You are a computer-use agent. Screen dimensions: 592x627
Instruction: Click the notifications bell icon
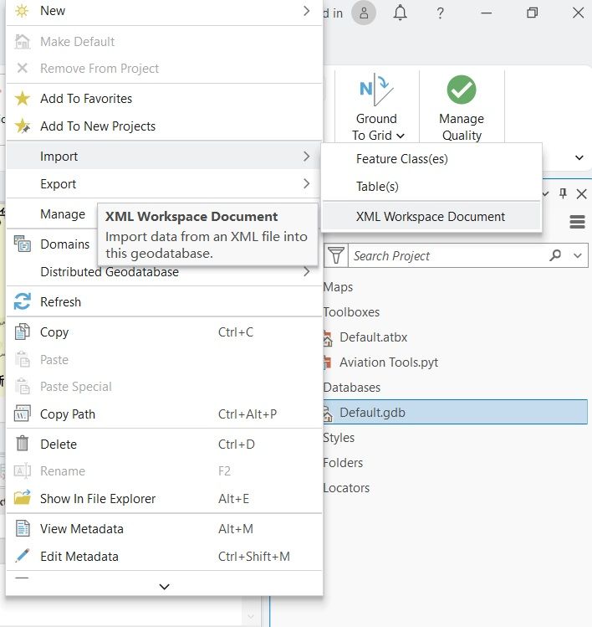click(x=401, y=13)
